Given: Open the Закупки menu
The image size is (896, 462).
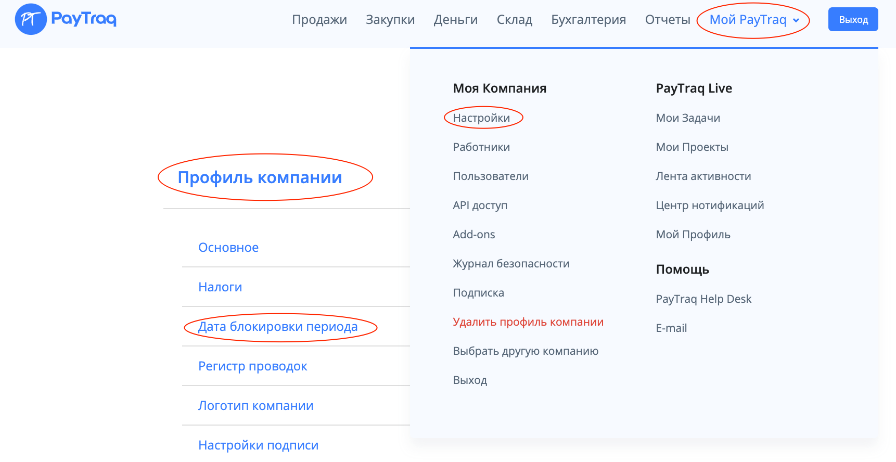Looking at the screenshot, I should pos(390,20).
